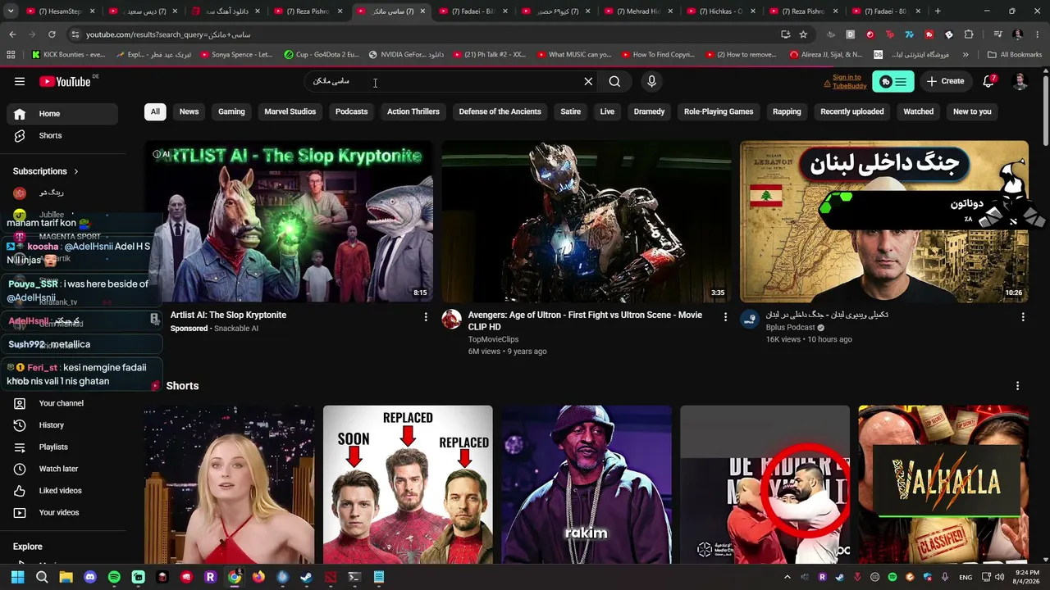
Task: Open the TopMovieClips channel link
Action: coord(493,339)
